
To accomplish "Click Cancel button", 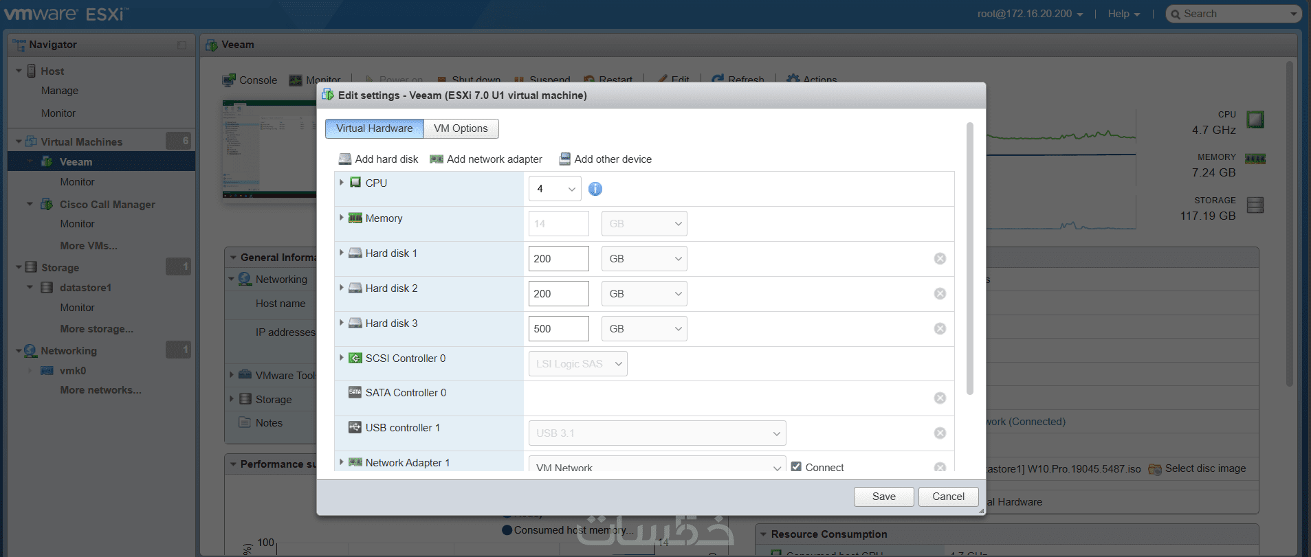I will (949, 497).
